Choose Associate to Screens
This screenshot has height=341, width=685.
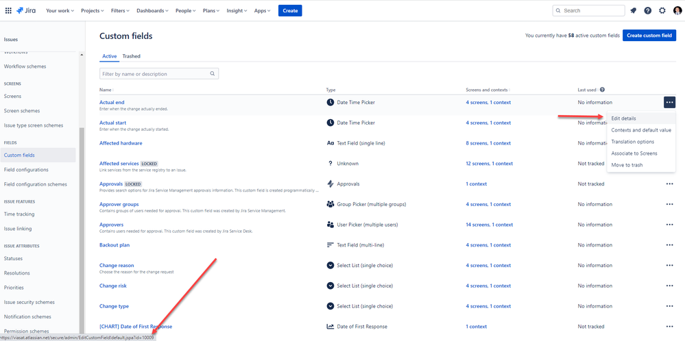pyautogui.click(x=641, y=153)
